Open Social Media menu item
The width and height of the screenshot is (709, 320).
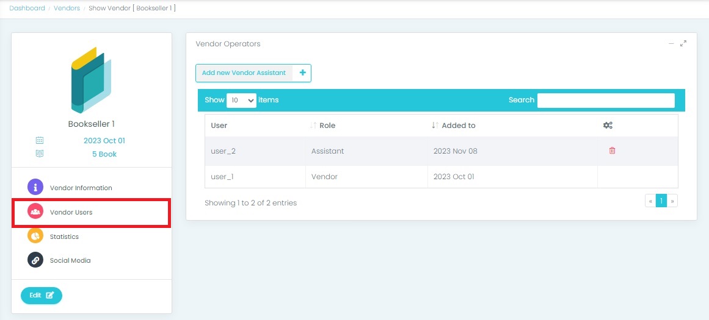pos(70,260)
